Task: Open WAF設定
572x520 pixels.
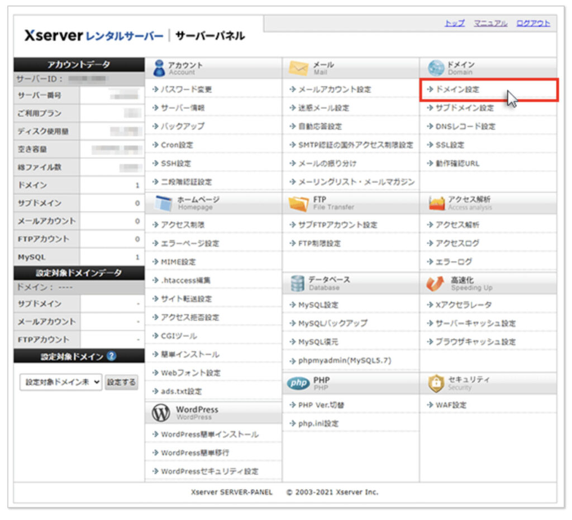Action: [x=451, y=405]
